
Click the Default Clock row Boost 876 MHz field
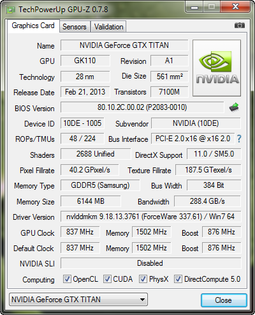222,248
